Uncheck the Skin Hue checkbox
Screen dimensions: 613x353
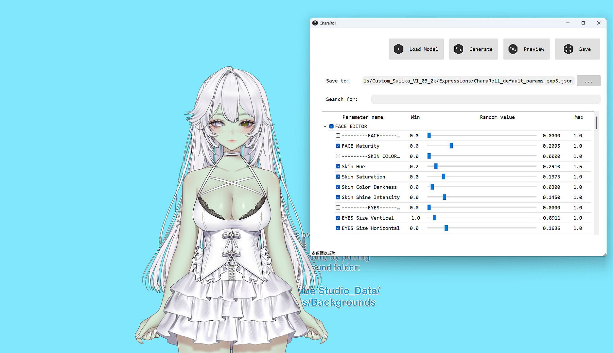pyautogui.click(x=338, y=166)
